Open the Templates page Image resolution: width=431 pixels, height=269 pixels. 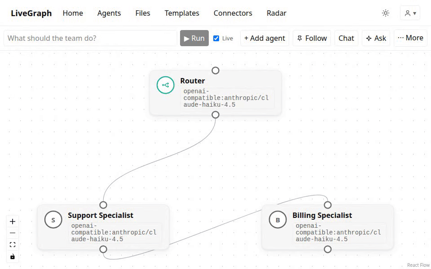tap(182, 13)
